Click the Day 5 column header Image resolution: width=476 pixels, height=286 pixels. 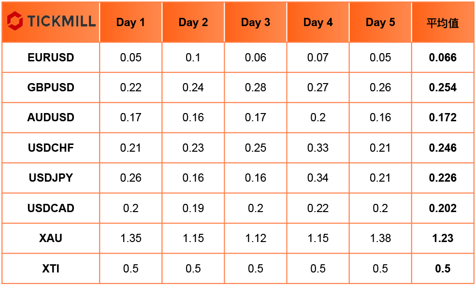(x=380, y=23)
